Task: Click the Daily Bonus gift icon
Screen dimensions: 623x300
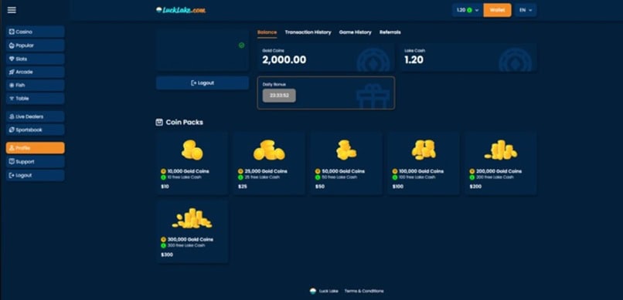Action: coord(373,96)
